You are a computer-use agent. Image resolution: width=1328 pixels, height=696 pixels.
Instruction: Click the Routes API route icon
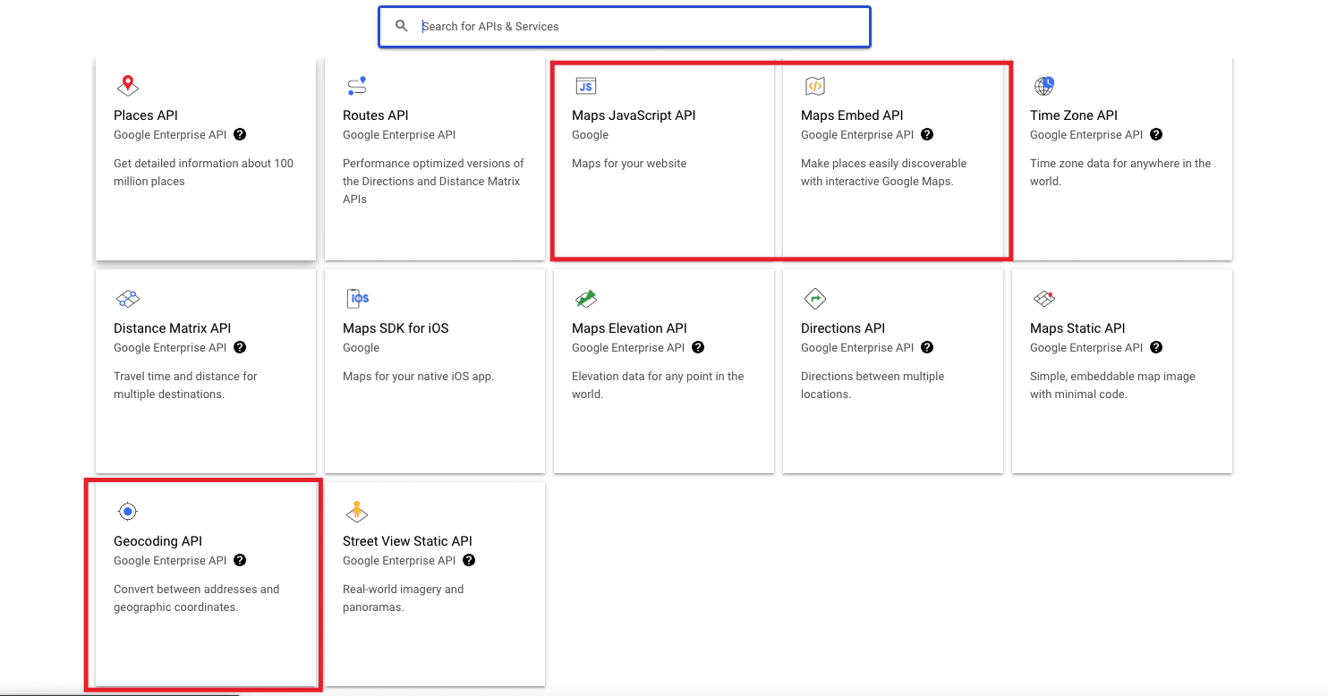coord(357,86)
